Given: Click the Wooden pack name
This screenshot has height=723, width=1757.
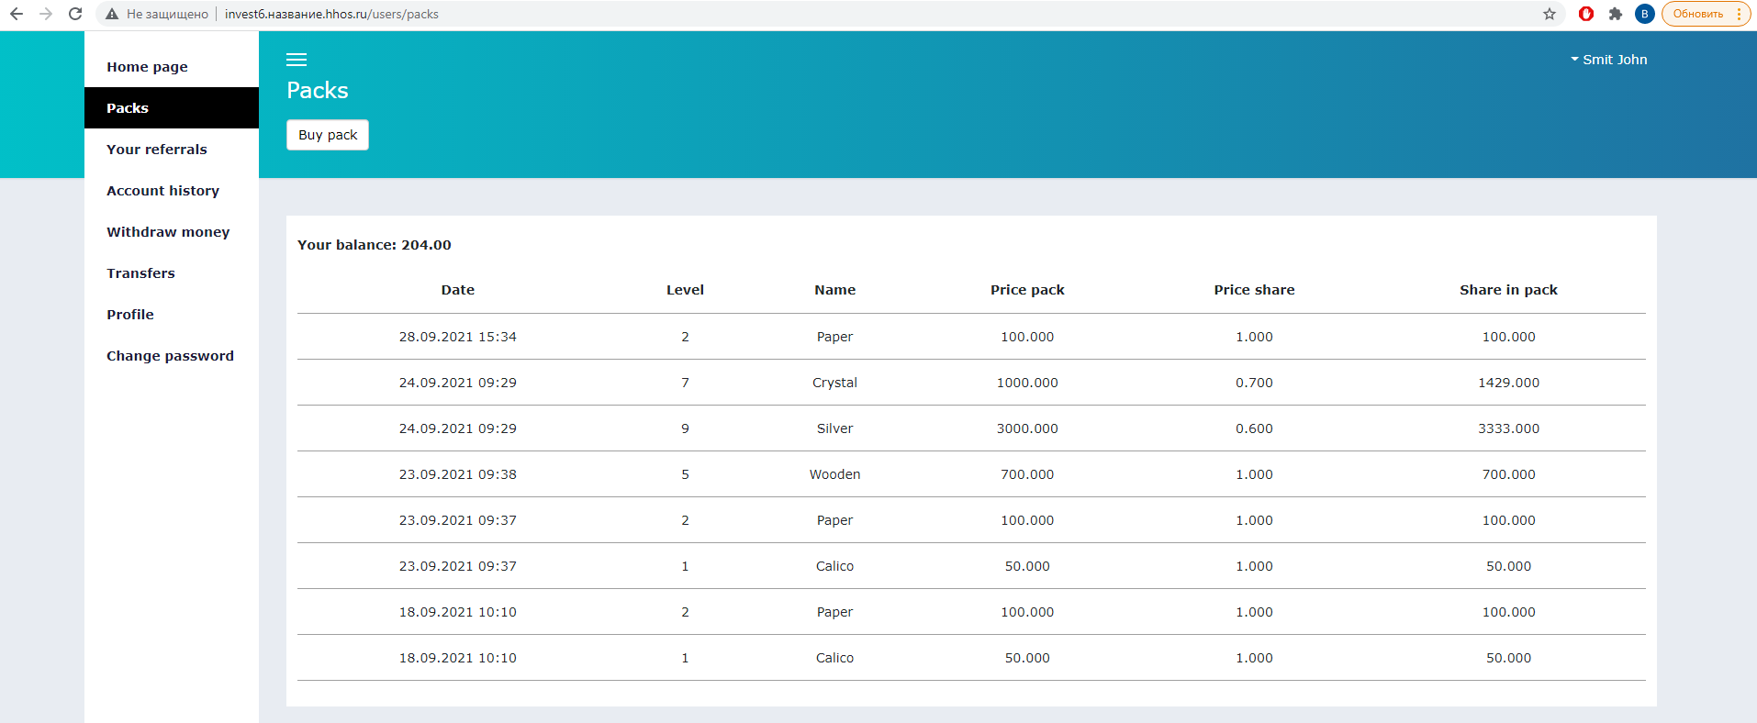Looking at the screenshot, I should (834, 474).
